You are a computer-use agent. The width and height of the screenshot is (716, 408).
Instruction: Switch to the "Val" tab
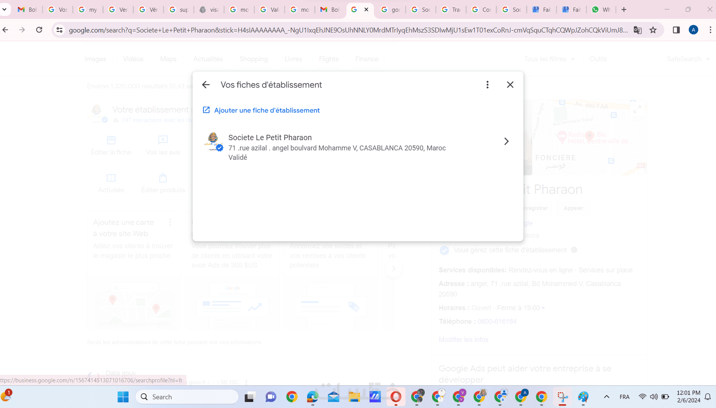tap(270, 9)
